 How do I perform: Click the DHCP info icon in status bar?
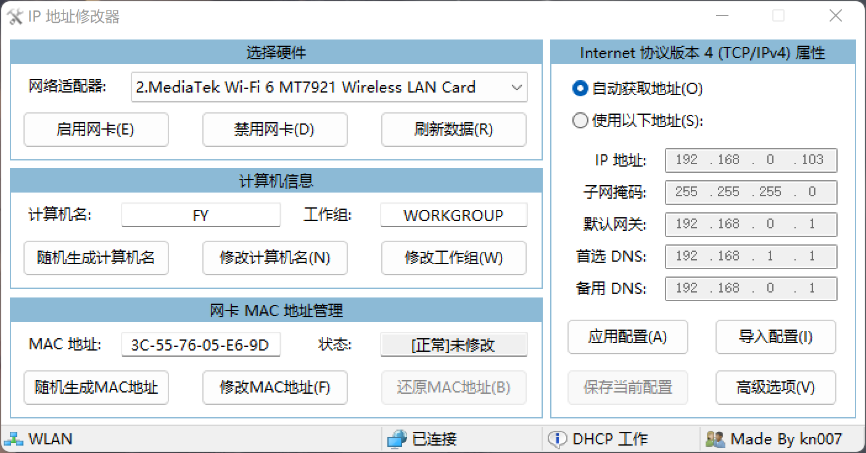pyautogui.click(x=557, y=439)
